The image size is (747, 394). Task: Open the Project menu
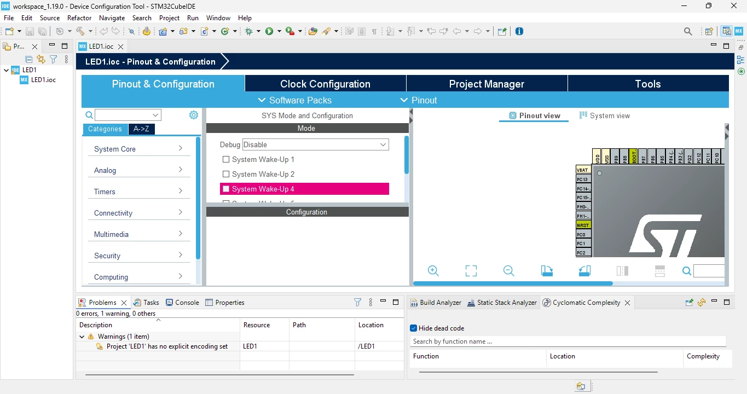tap(169, 18)
